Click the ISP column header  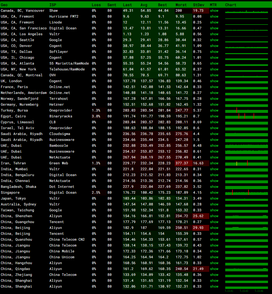point(53,5)
